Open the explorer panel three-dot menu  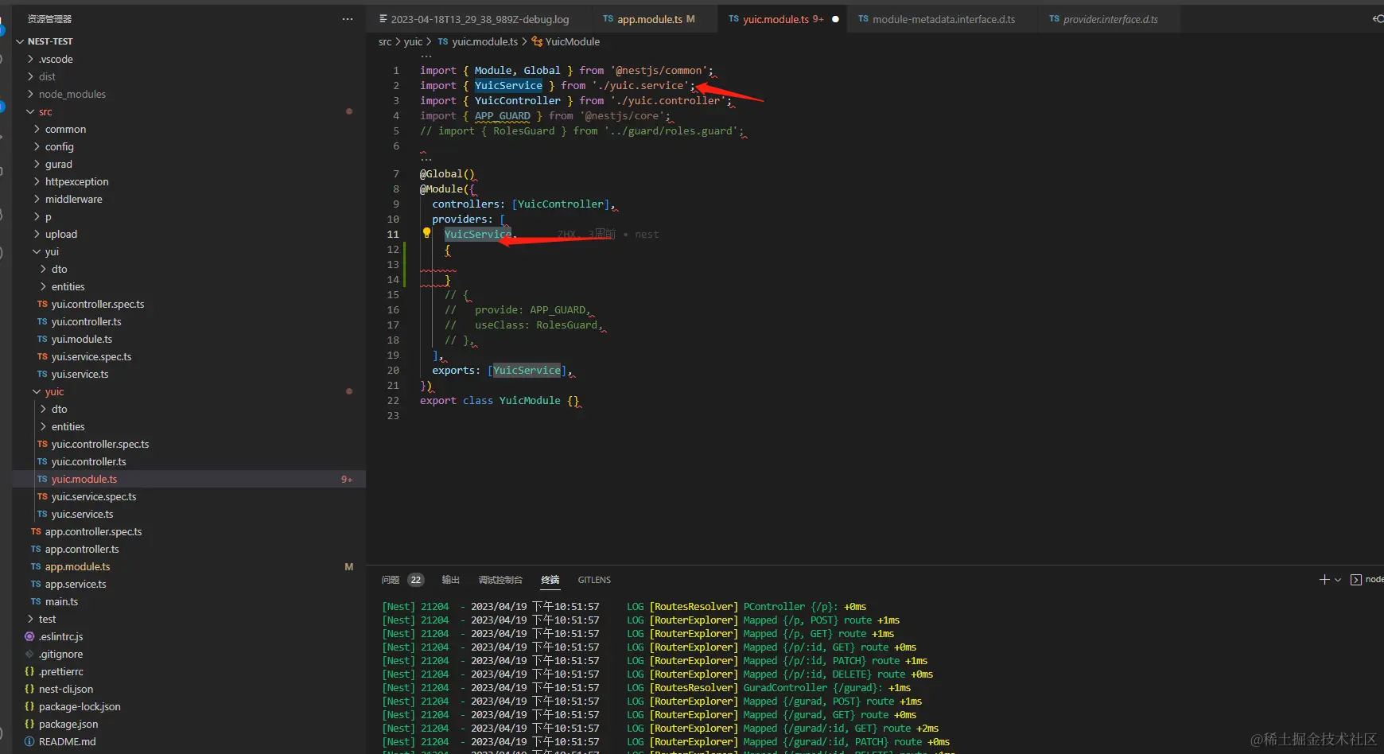tap(348, 19)
